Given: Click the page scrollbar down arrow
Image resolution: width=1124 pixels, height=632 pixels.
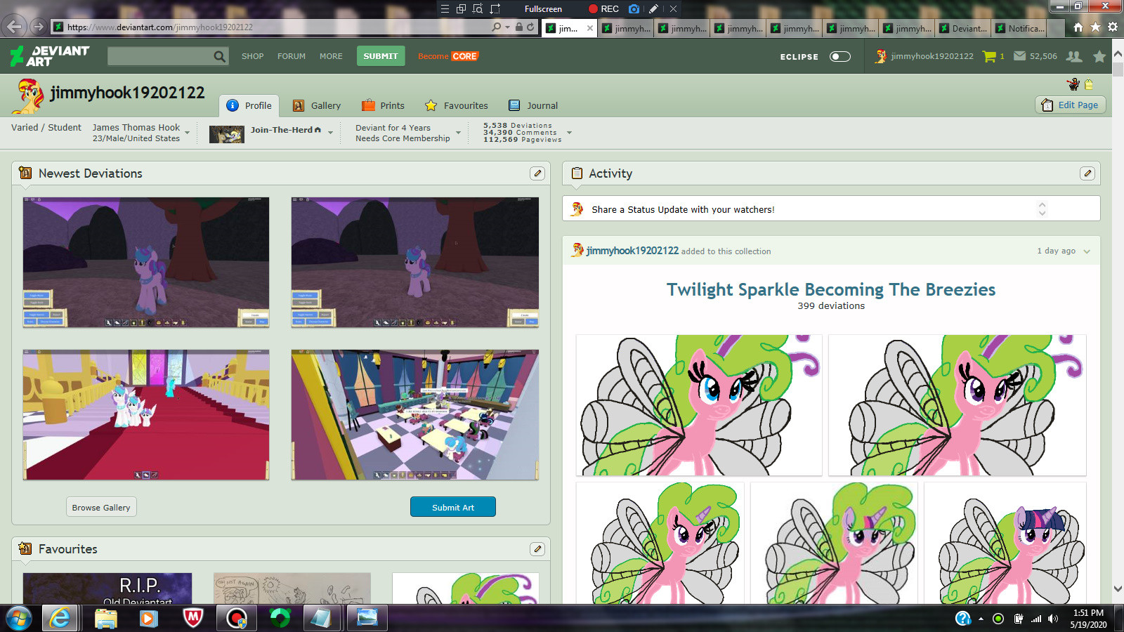Looking at the screenshot, I should pyautogui.click(x=1118, y=589).
